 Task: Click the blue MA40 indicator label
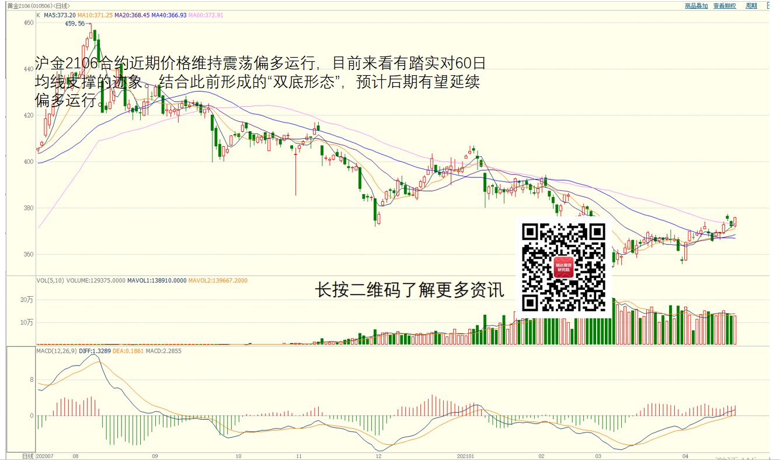[x=169, y=15]
